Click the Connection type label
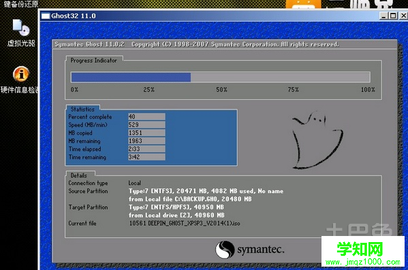Screen dimensions: 408x270 point(88,183)
